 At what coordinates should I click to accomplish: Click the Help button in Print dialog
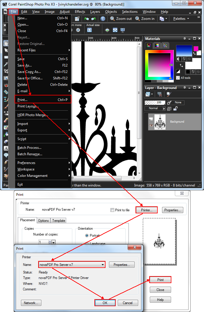click(160, 300)
